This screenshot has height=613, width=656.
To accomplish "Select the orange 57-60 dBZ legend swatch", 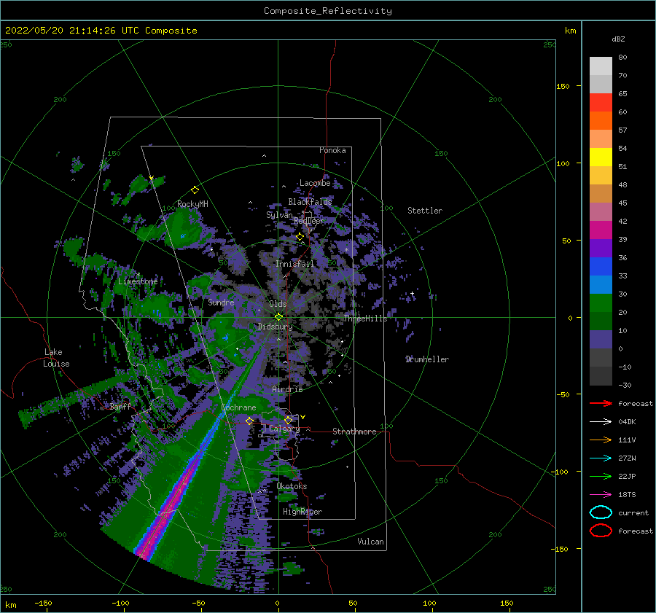I will click(601, 121).
